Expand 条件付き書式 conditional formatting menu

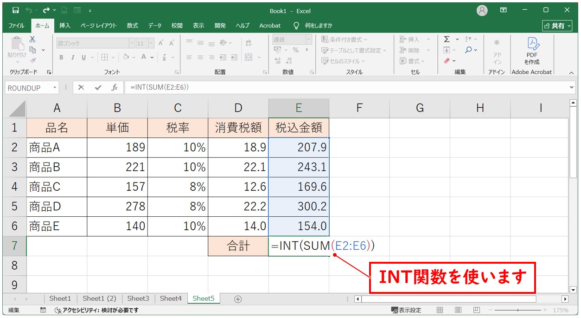pos(345,39)
